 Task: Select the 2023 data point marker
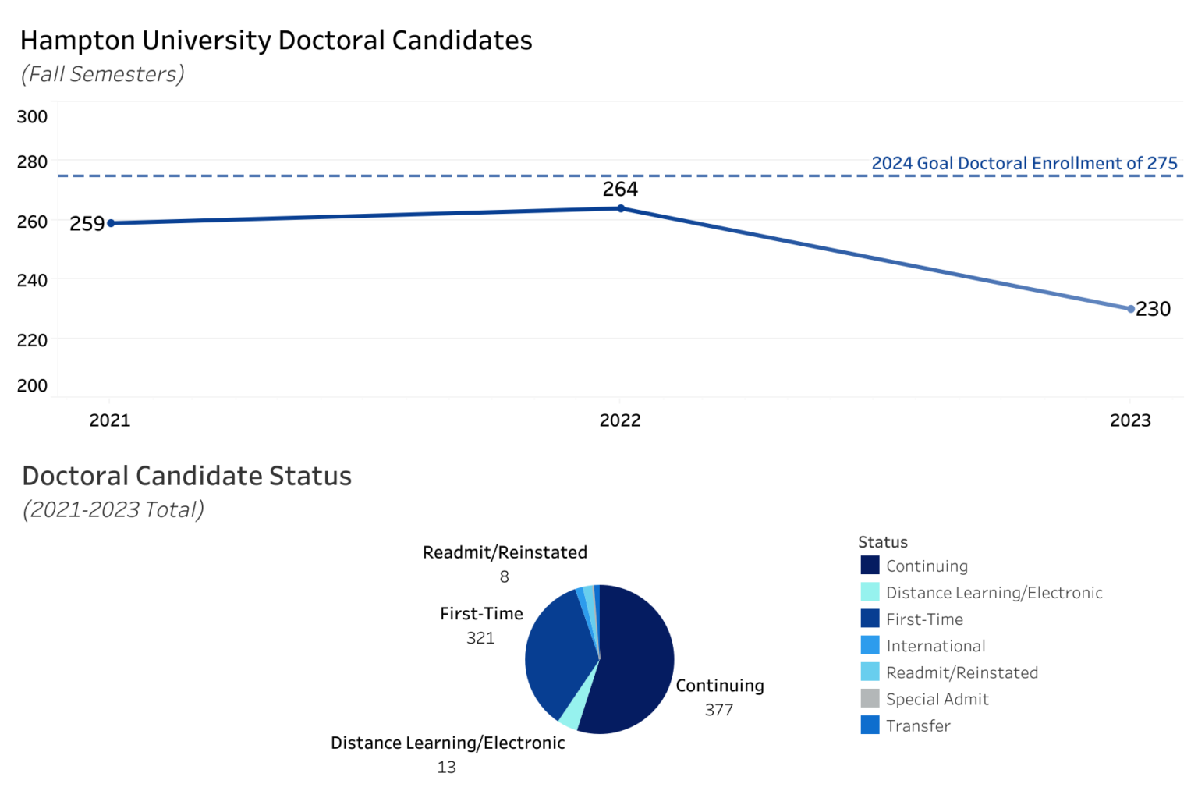[1131, 309]
